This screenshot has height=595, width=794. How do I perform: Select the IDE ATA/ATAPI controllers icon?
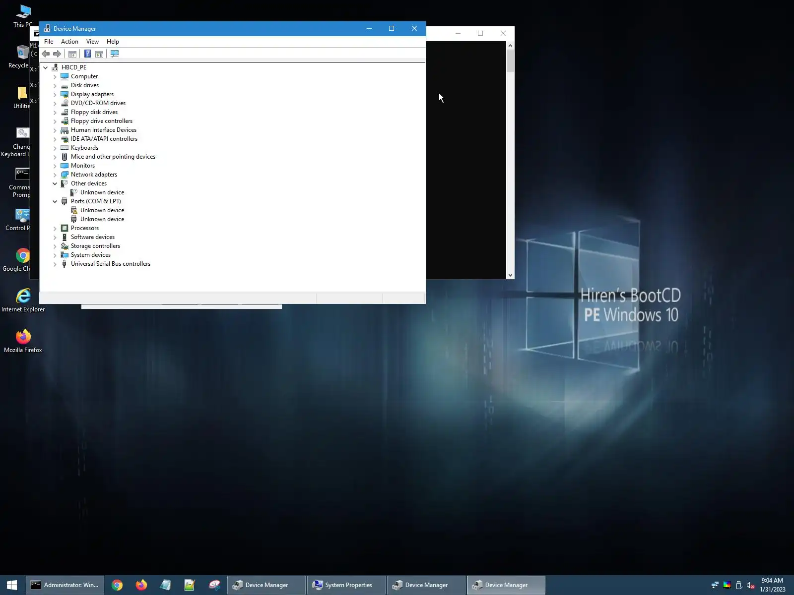pyautogui.click(x=65, y=139)
